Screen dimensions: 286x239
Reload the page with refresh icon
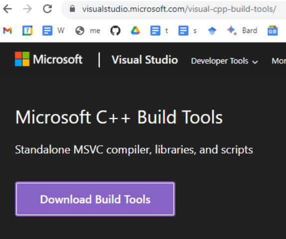tap(47, 9)
